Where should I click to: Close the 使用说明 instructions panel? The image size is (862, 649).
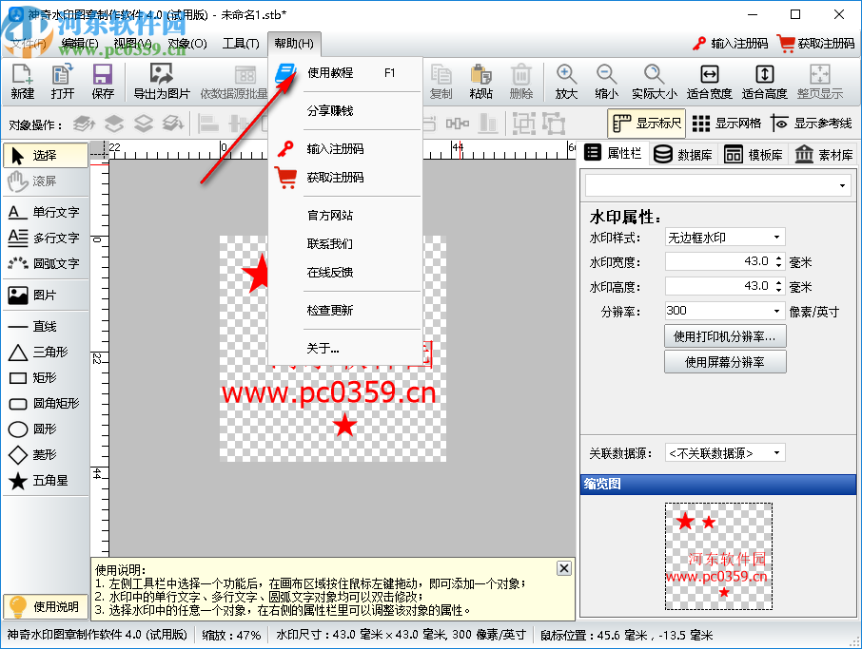click(x=563, y=567)
